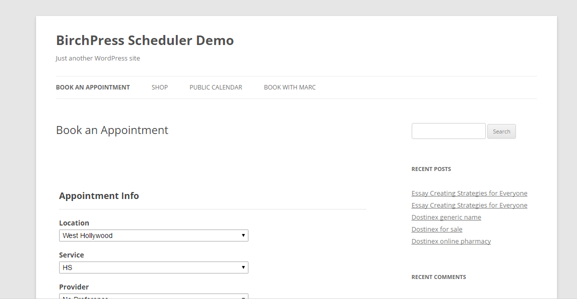Open second Essay Creating Strategies for Everyone link

tap(469, 205)
